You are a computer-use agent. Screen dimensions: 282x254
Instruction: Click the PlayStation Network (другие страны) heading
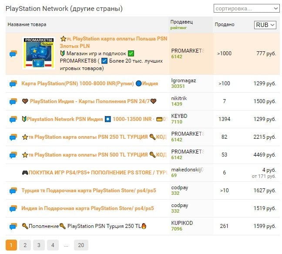click(x=64, y=8)
